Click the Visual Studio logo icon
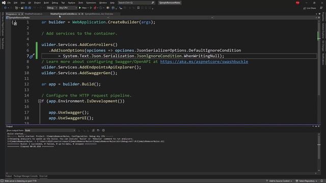 point(4,3)
